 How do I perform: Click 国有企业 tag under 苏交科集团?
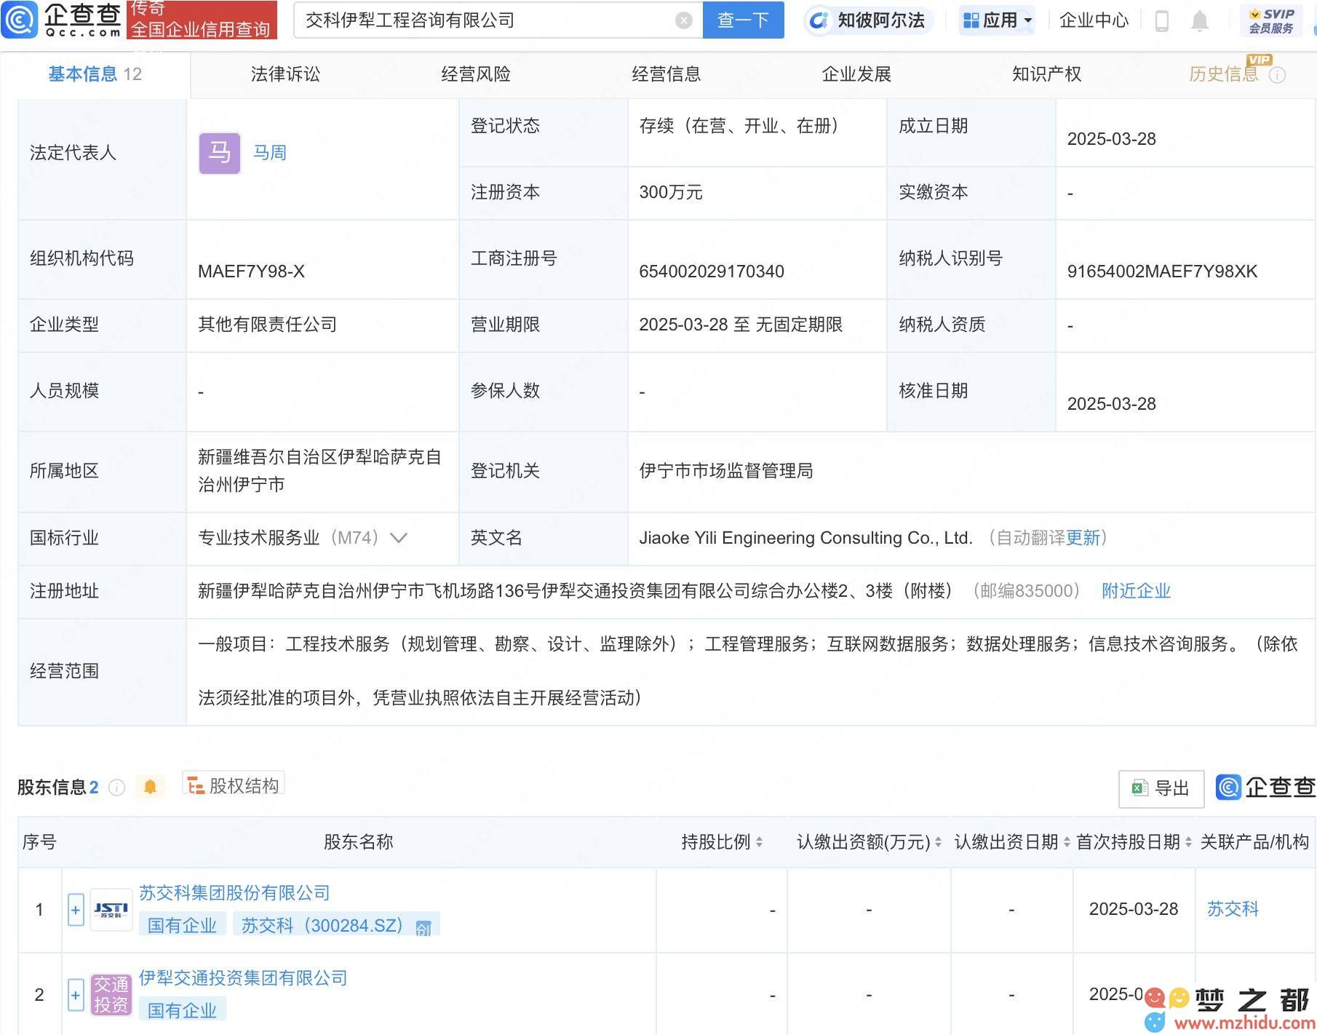tap(182, 926)
